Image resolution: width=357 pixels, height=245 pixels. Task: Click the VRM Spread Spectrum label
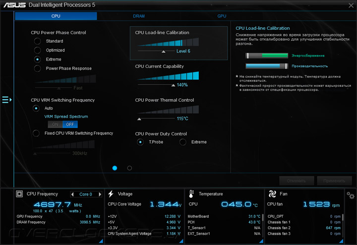[x=66, y=117]
